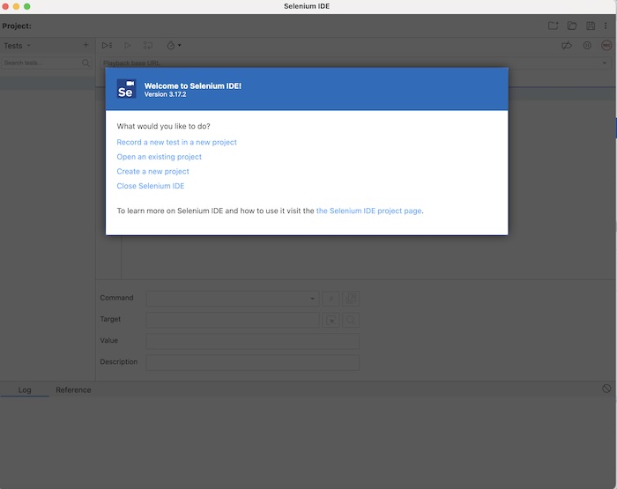Click the search tests magnifier icon
The image size is (617, 489).
coord(85,63)
